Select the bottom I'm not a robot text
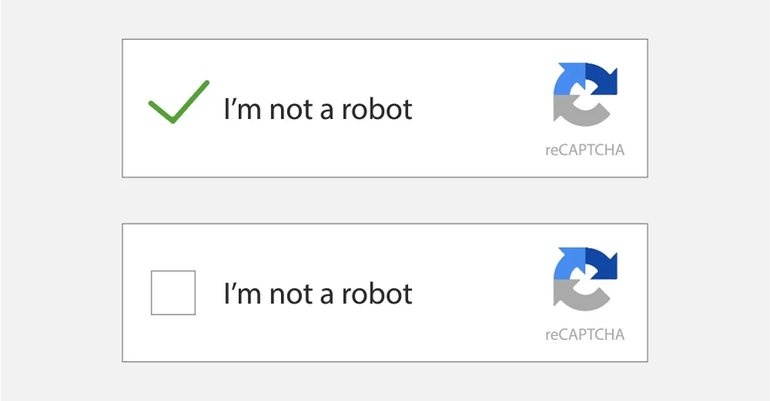 319,293
